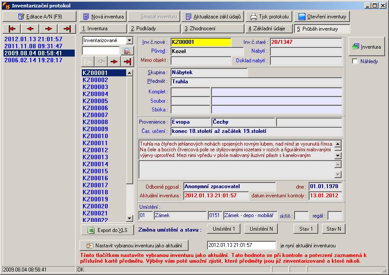Image resolution: width=389 pixels, height=275 pixels.
Task: Export list using Export do XLS
Action: click(x=107, y=230)
